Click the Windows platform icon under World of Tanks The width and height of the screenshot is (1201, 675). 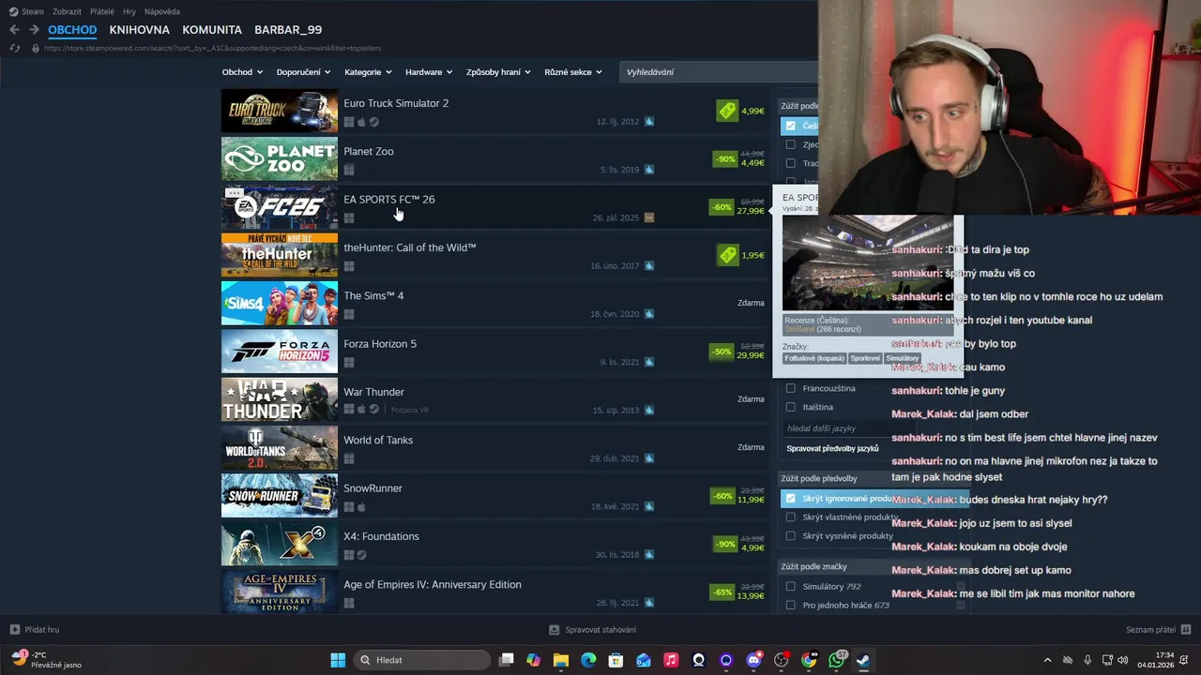tap(349, 458)
